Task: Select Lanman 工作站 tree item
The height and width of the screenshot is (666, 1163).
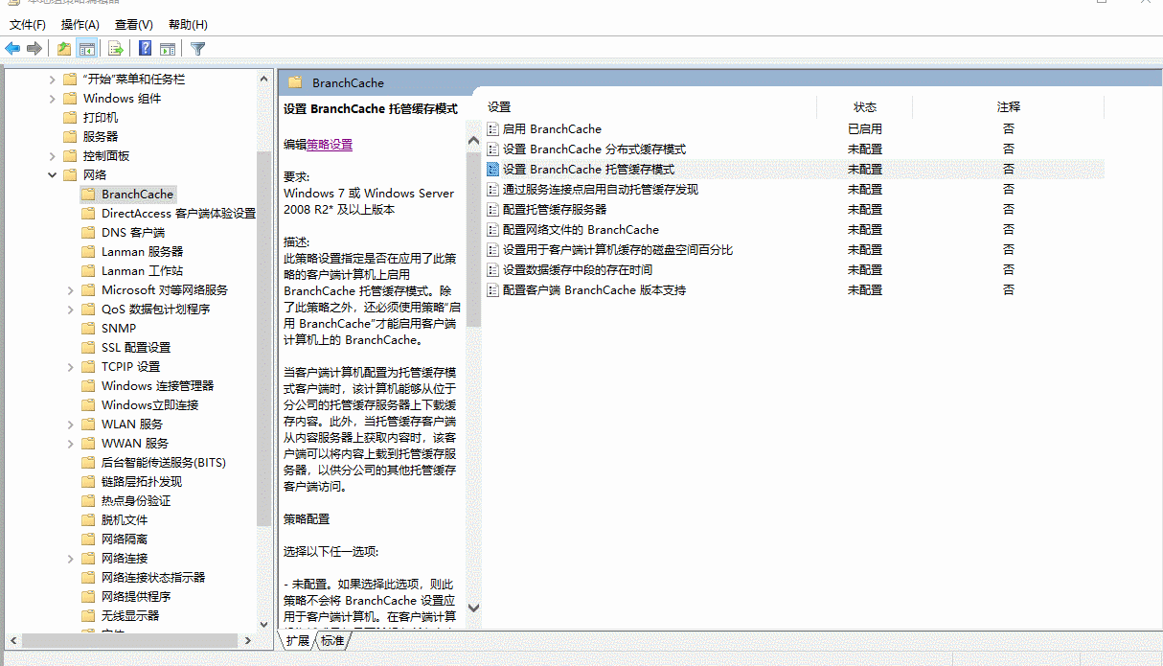Action: (x=142, y=270)
